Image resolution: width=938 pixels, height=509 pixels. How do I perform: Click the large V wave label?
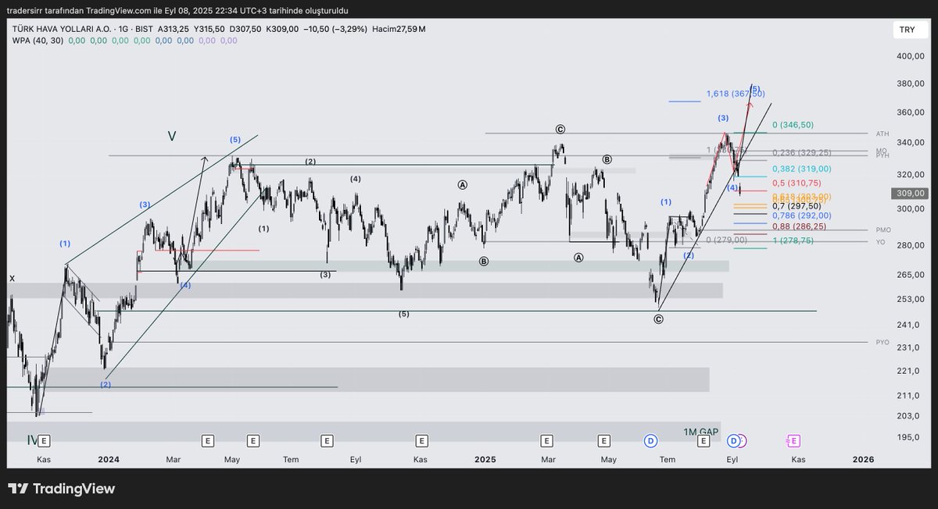point(172,137)
